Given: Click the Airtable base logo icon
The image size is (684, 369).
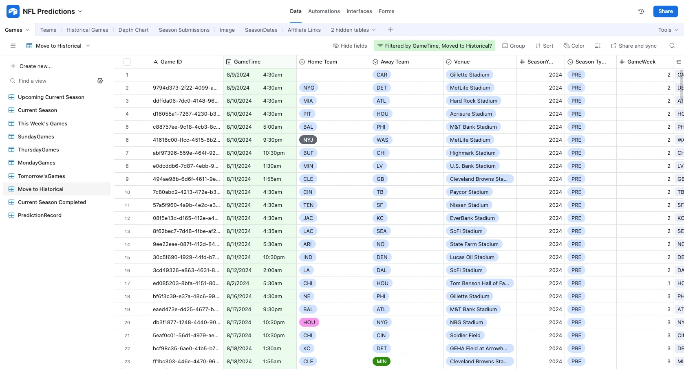Looking at the screenshot, I should tap(13, 11).
